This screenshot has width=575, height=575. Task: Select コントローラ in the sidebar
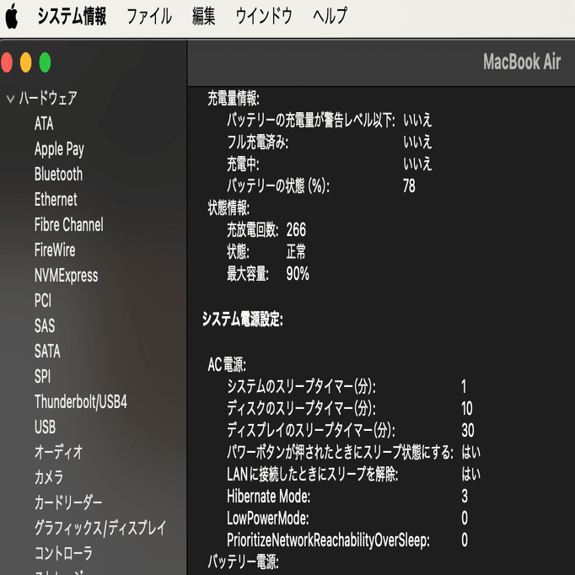coord(63,554)
